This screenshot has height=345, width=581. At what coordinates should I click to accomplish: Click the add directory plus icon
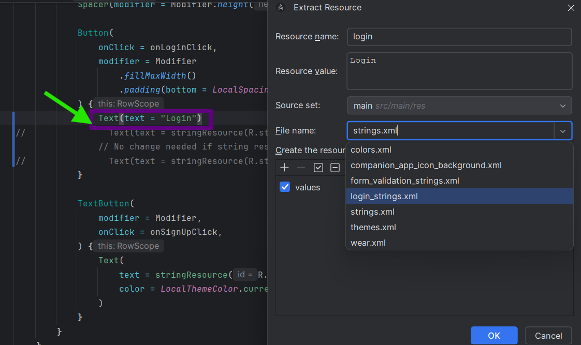click(x=285, y=168)
